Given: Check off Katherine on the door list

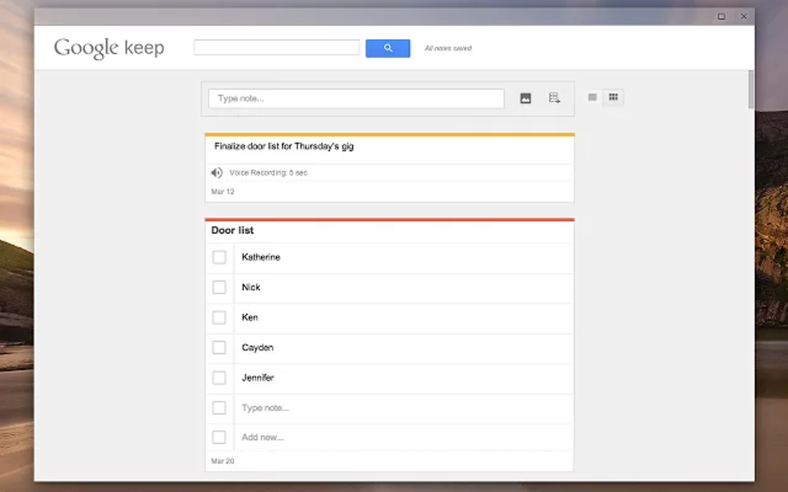Looking at the screenshot, I should tap(219, 257).
